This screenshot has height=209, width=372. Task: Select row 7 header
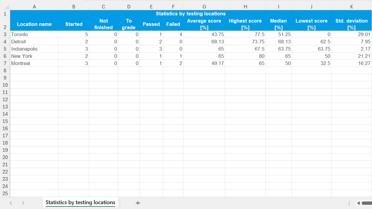(5, 63)
